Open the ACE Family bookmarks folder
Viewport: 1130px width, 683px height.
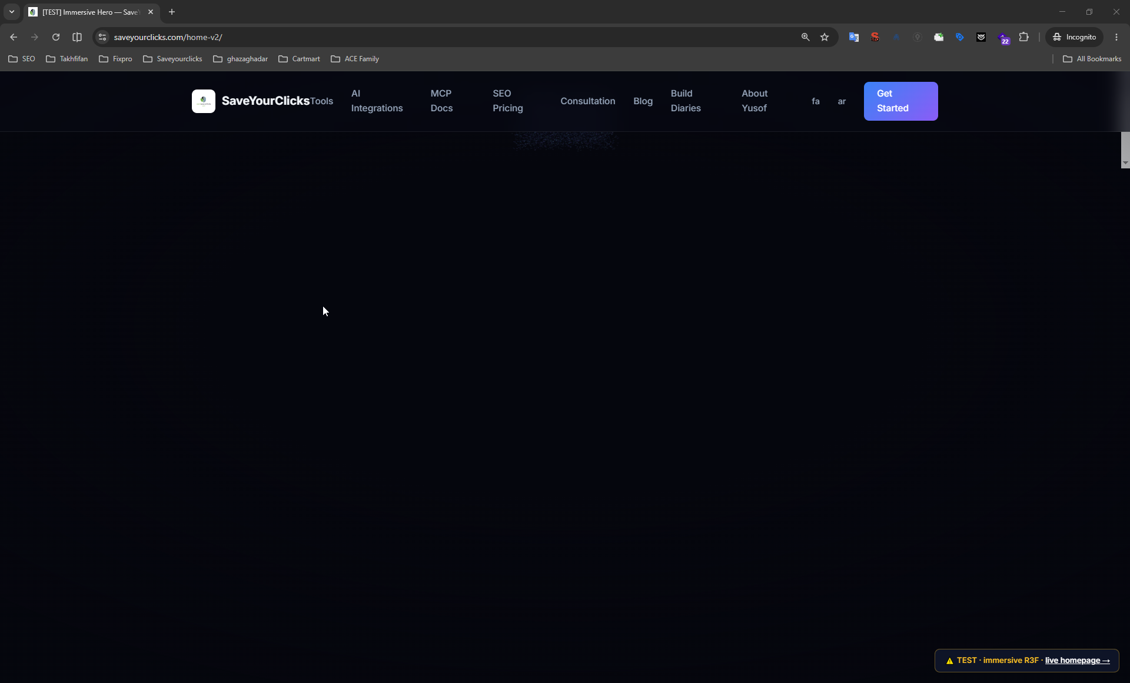click(355, 59)
